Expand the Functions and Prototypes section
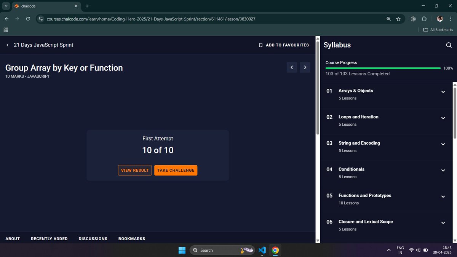Screen dimensions: 457x257 pyautogui.click(x=443, y=196)
